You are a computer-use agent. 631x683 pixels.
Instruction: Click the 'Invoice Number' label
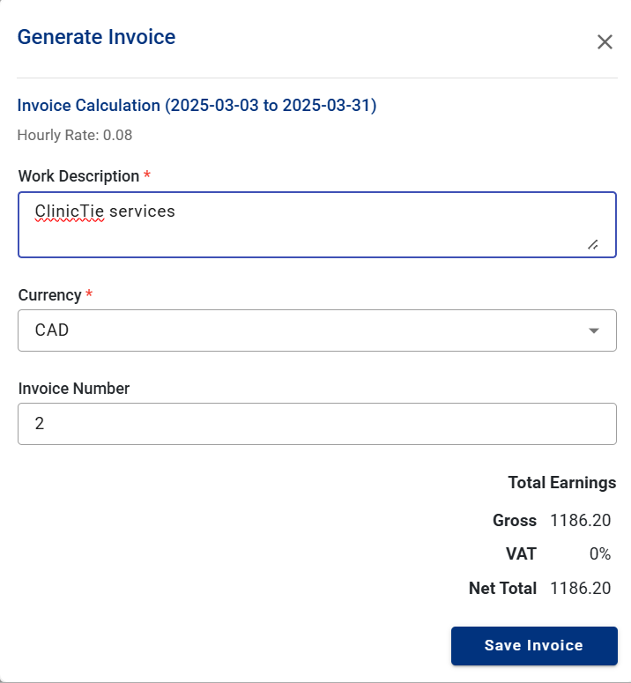[x=74, y=388]
